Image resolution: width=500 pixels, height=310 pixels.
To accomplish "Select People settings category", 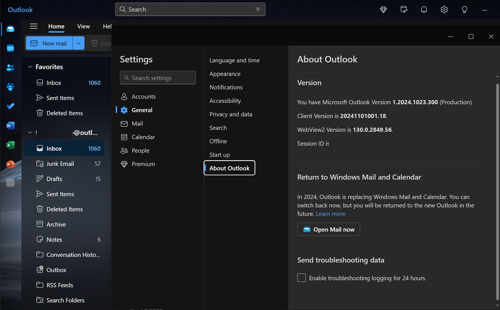I will pyautogui.click(x=158, y=150).
